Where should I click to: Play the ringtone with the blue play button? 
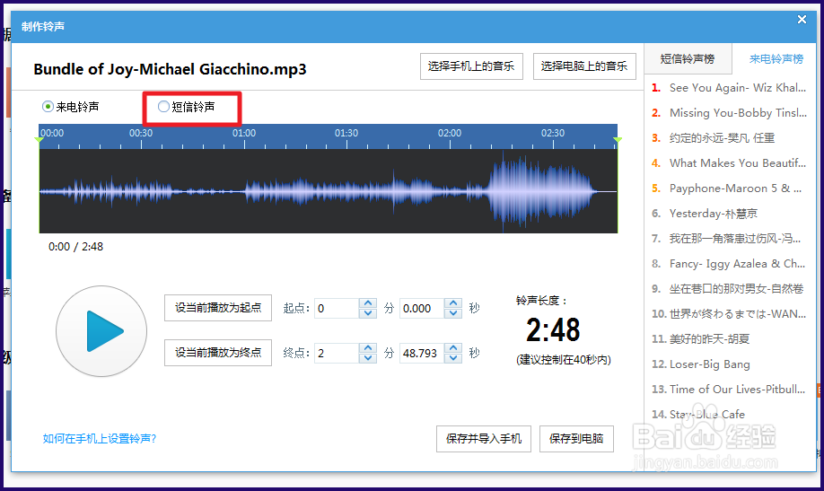click(x=101, y=331)
